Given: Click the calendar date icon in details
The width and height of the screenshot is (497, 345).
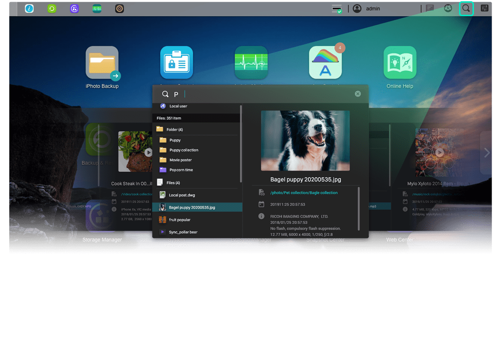Looking at the screenshot, I should tap(261, 204).
